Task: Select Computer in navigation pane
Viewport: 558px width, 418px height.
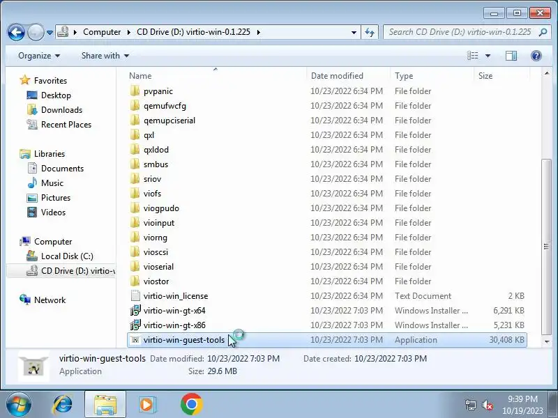Action: point(53,242)
